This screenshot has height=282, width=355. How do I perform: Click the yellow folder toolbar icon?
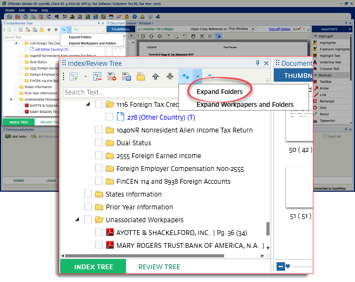141,76
